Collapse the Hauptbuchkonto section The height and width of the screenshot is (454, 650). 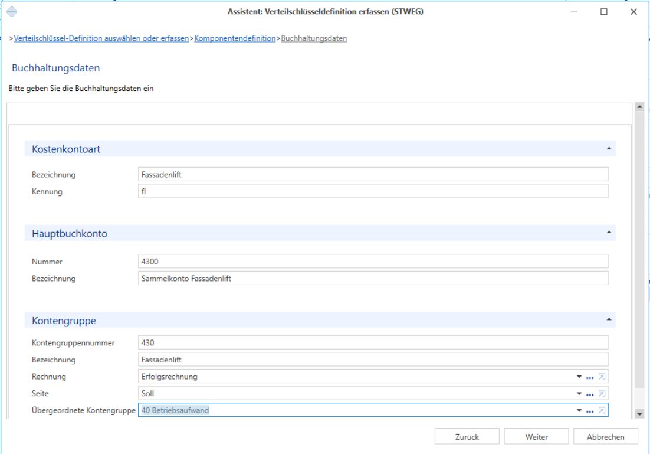609,233
